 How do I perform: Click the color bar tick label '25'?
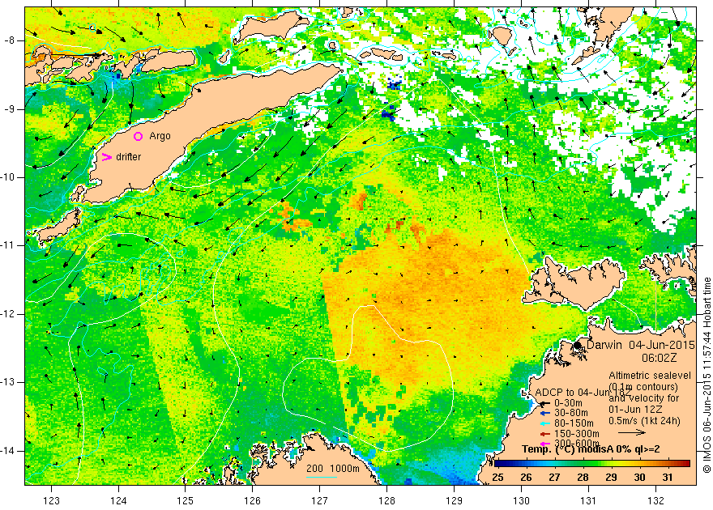click(x=497, y=478)
